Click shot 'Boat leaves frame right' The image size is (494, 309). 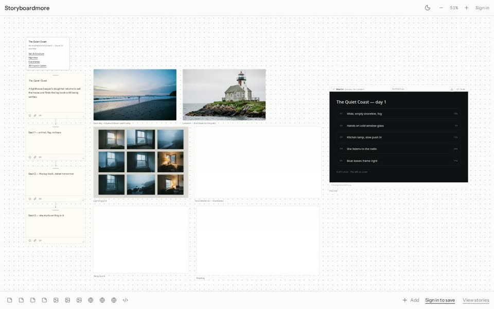click(x=398, y=161)
